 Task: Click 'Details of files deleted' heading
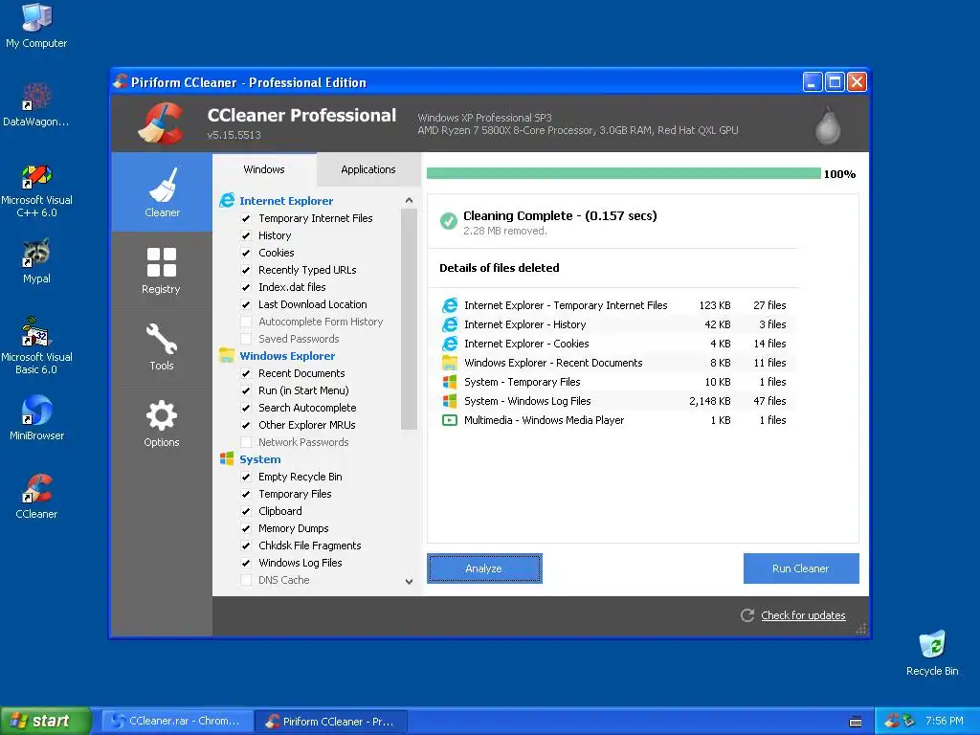click(x=500, y=268)
